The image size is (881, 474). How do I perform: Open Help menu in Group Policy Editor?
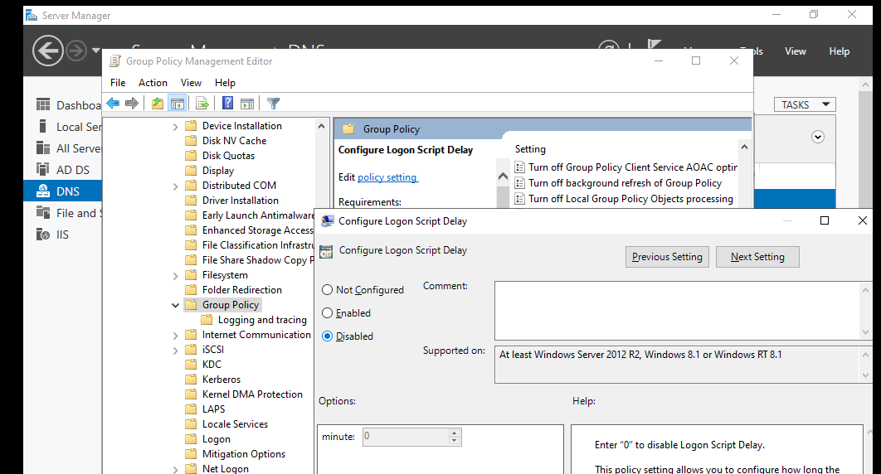coord(225,83)
